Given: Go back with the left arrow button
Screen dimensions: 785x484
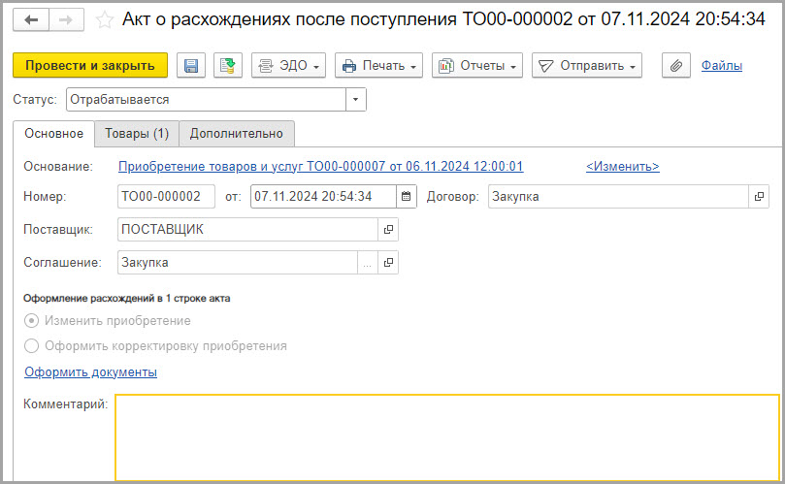Looking at the screenshot, I should [31, 20].
